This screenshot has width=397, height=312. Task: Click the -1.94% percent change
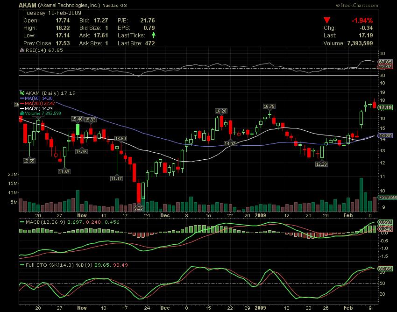pos(362,21)
